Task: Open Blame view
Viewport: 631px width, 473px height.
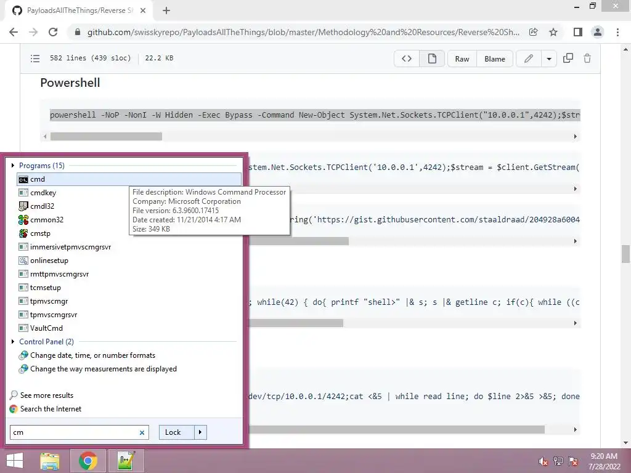Action: tap(495, 59)
